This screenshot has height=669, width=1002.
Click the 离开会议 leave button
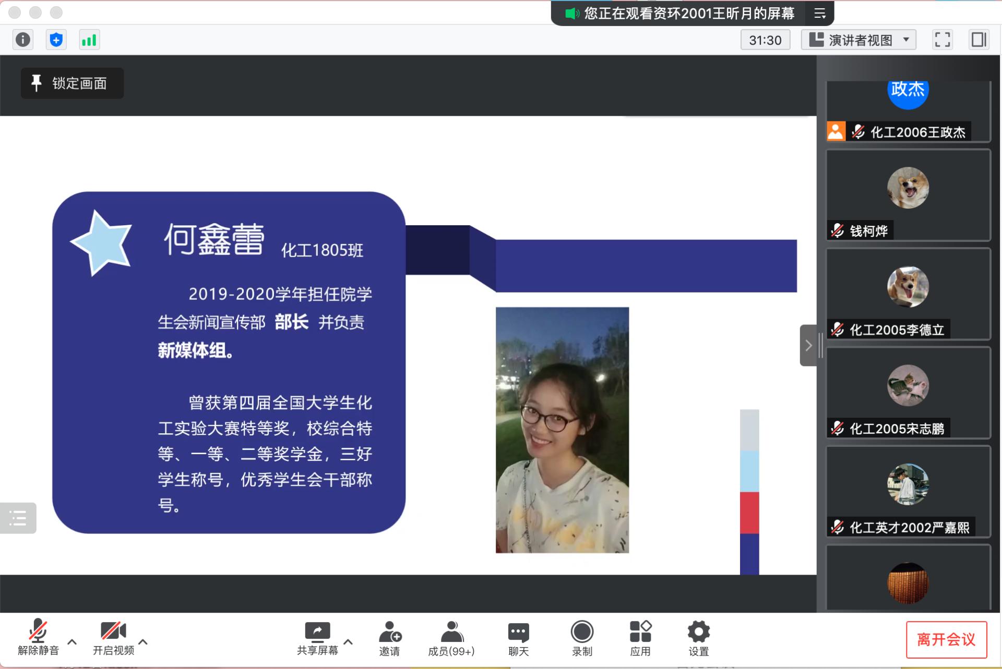click(x=946, y=639)
